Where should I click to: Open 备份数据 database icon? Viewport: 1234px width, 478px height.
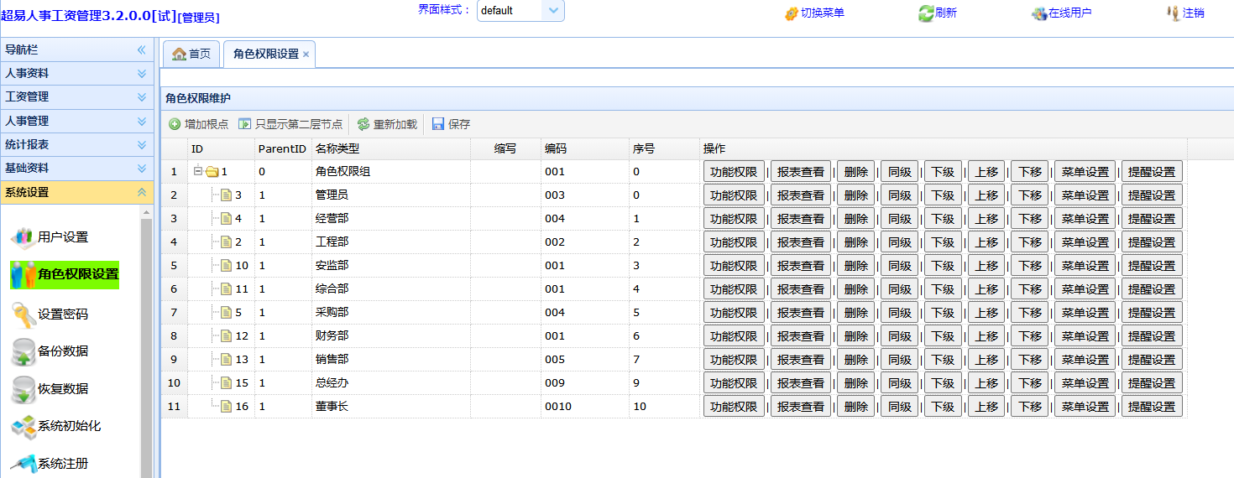(x=23, y=351)
